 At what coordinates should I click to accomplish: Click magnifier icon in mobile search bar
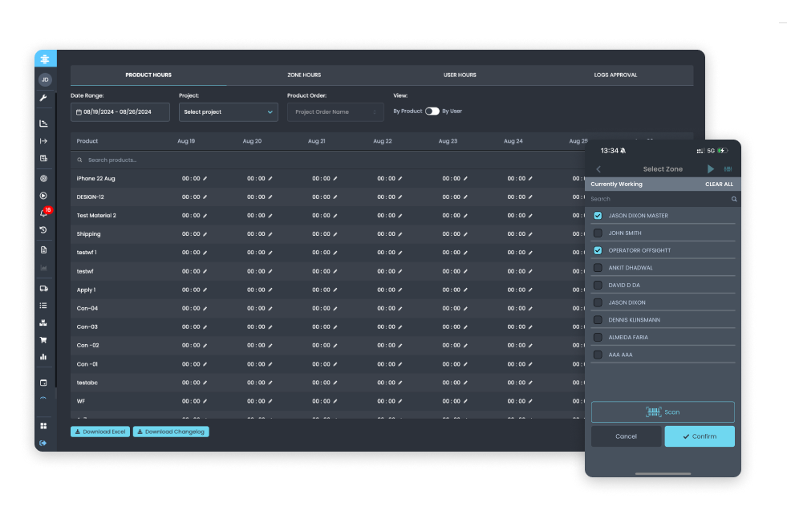coord(734,199)
